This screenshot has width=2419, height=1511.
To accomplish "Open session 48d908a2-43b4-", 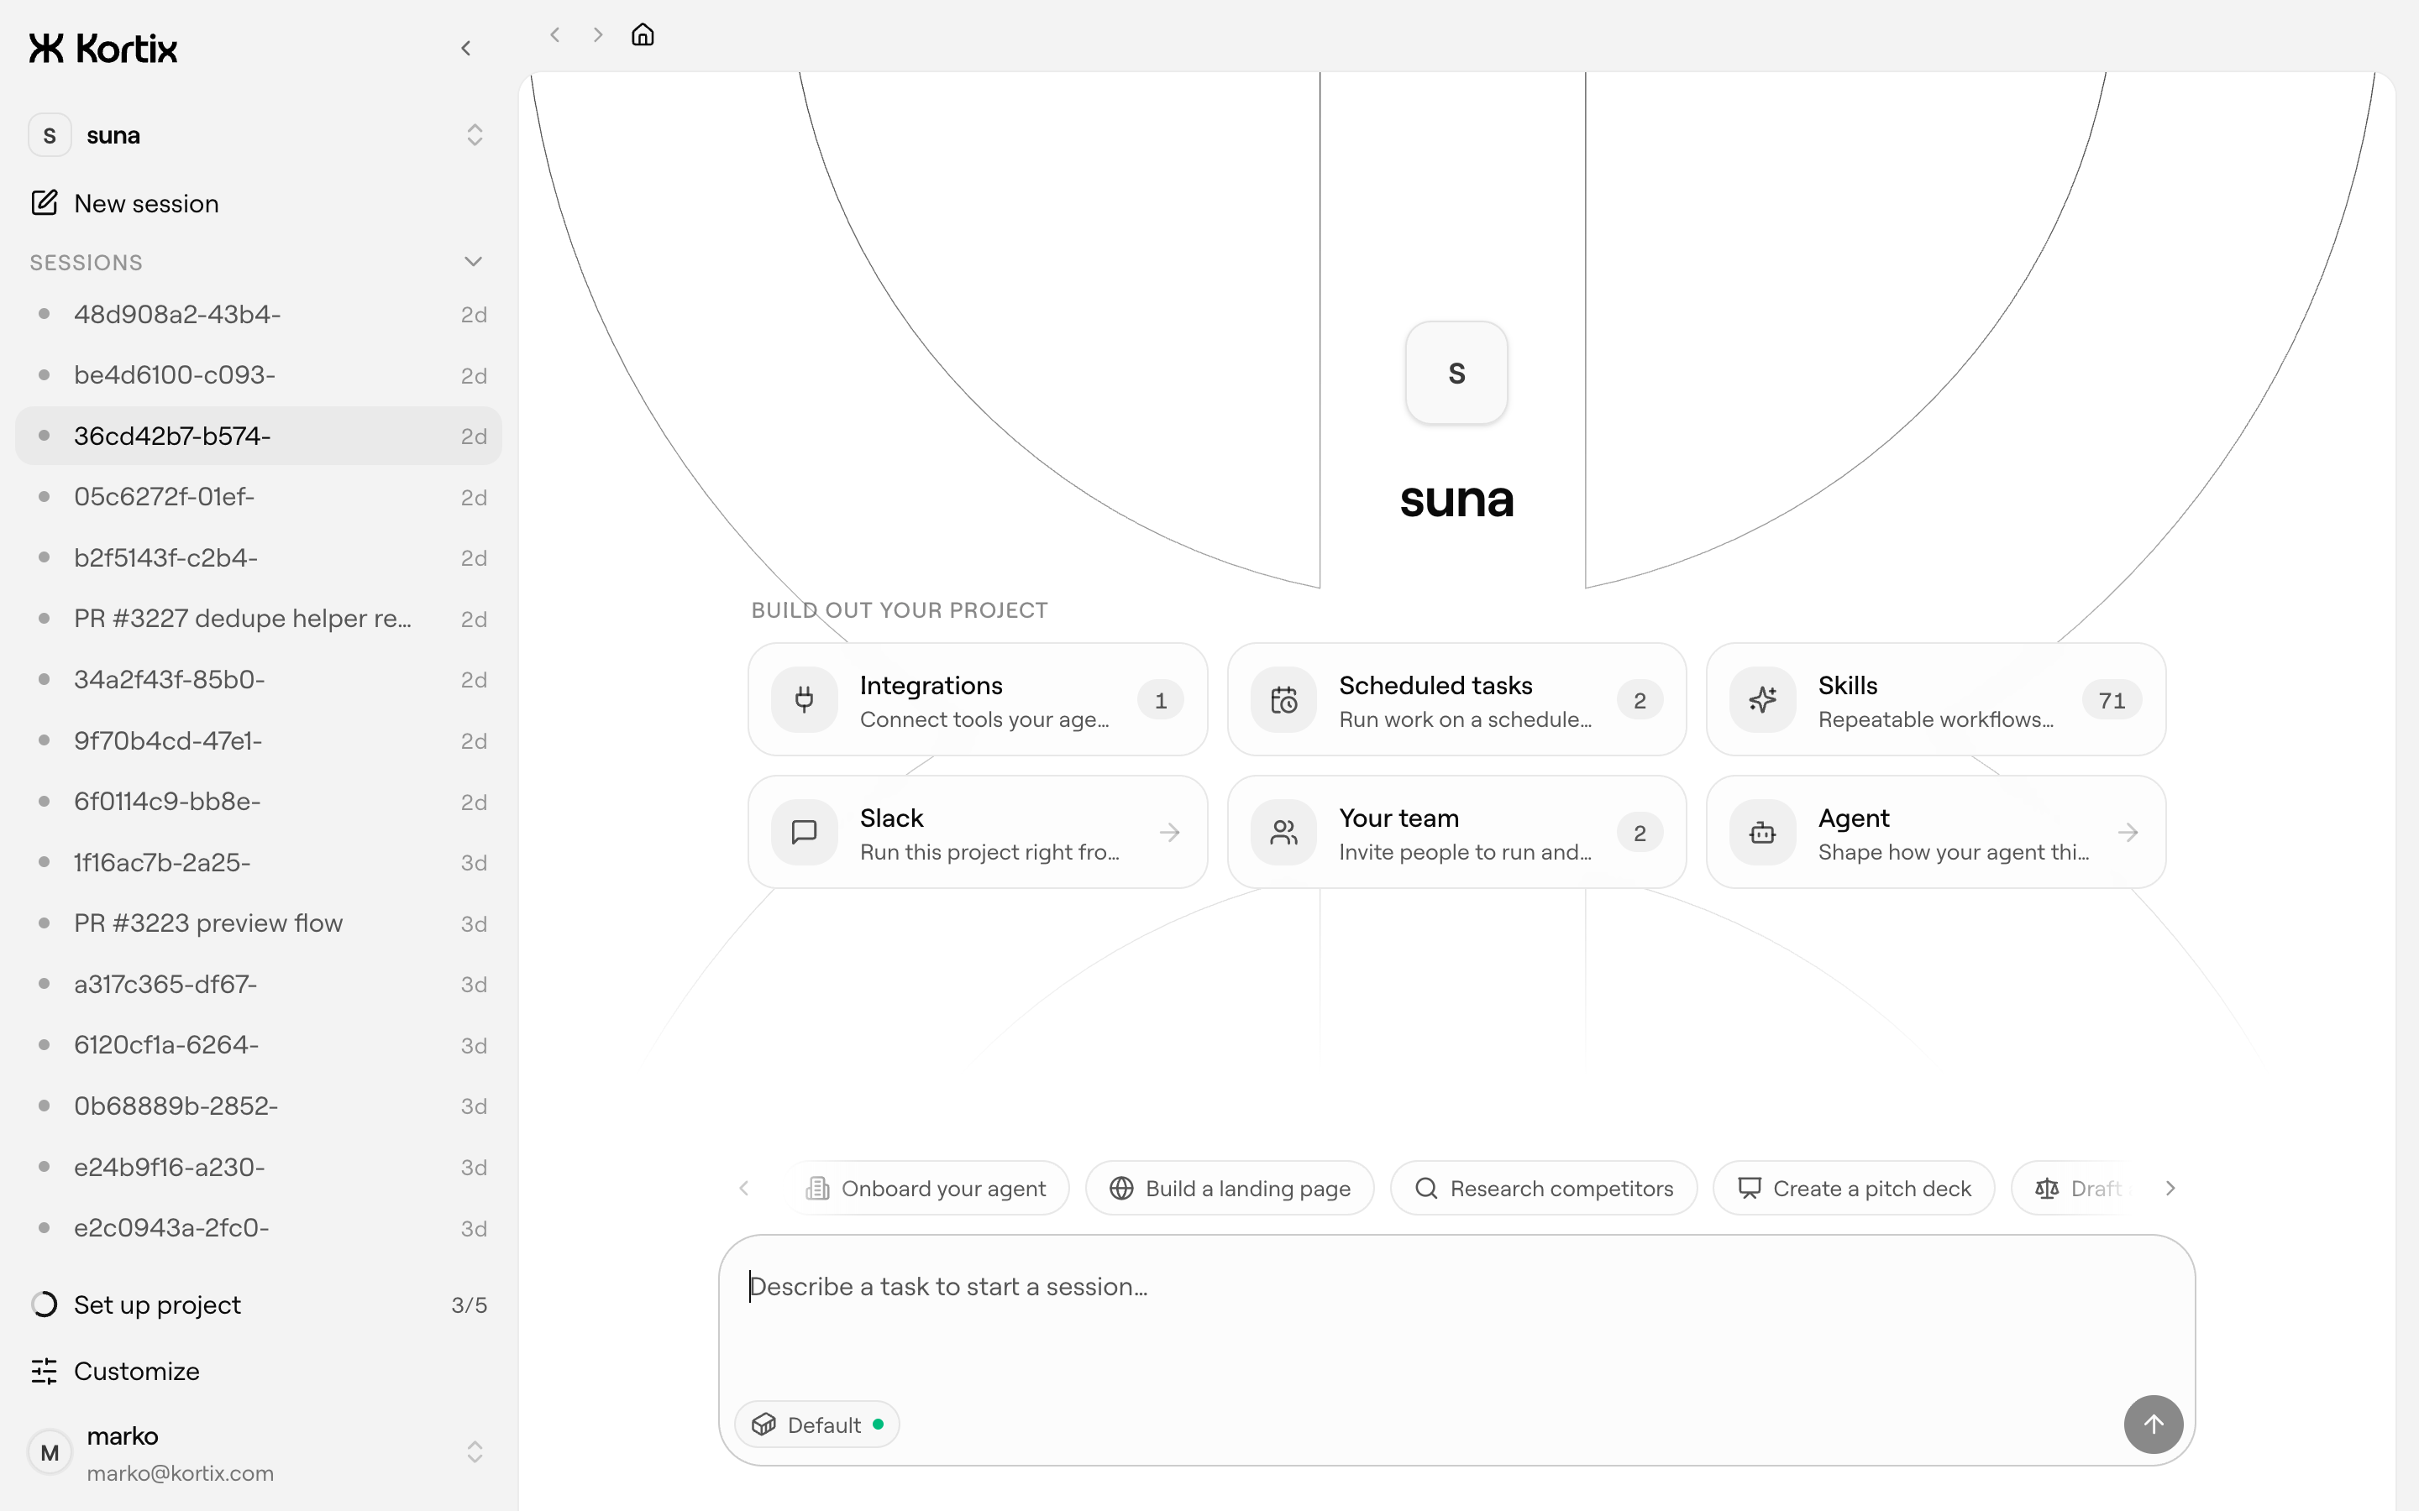I will pyautogui.click(x=258, y=315).
